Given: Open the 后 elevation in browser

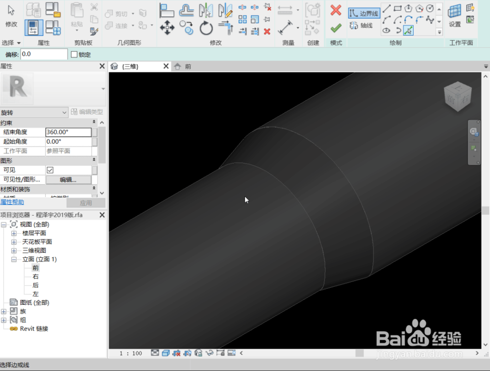Looking at the screenshot, I should (x=36, y=285).
